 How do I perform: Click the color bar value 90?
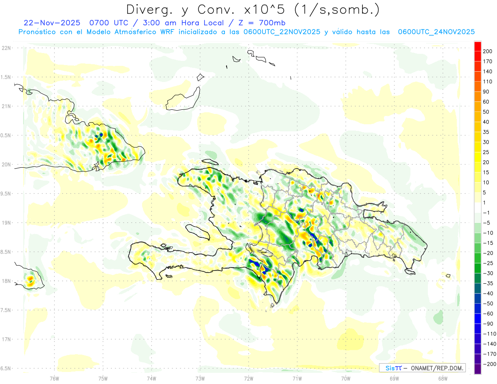click(487, 92)
